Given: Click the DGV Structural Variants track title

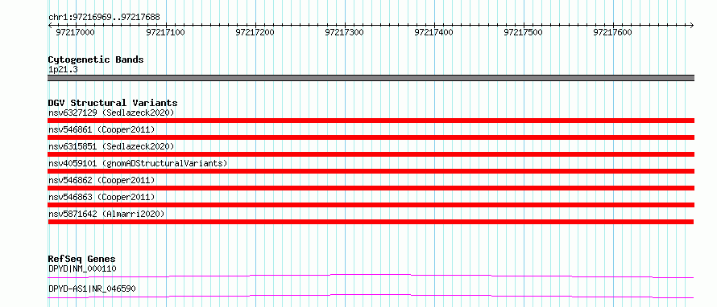Looking at the screenshot, I should tap(113, 103).
